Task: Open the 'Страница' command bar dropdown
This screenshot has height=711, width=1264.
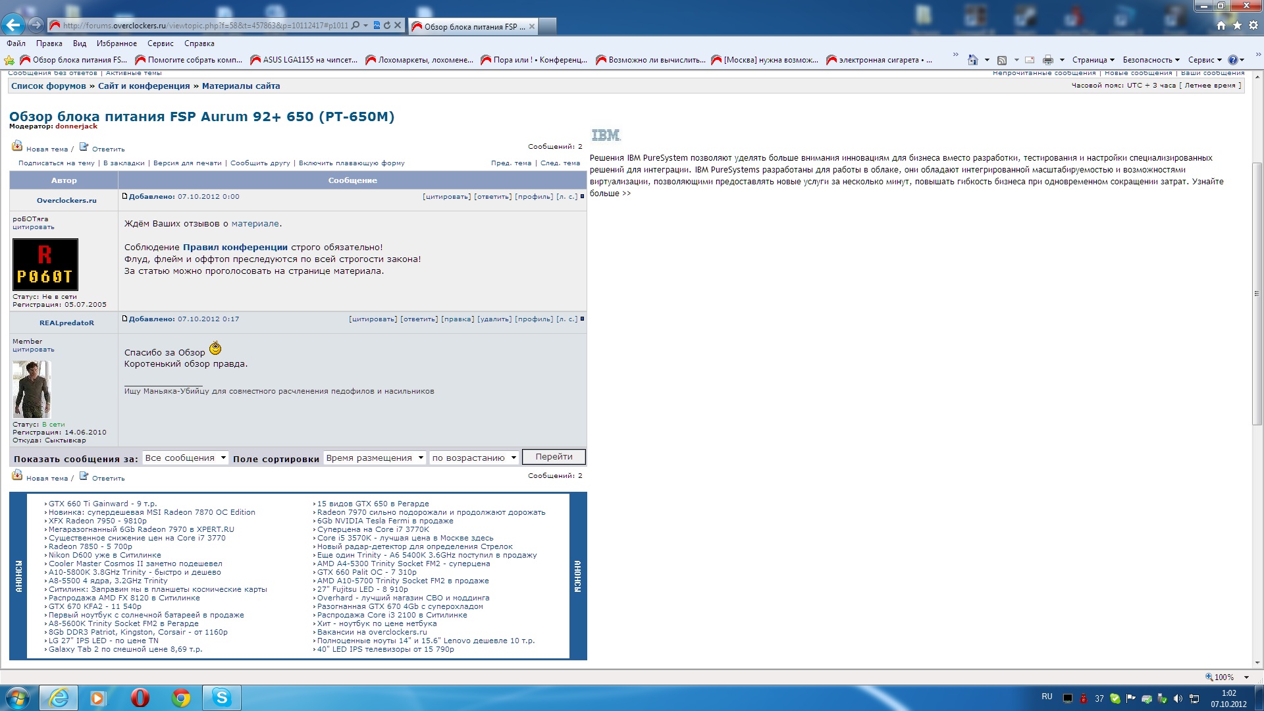Action: tap(1093, 60)
